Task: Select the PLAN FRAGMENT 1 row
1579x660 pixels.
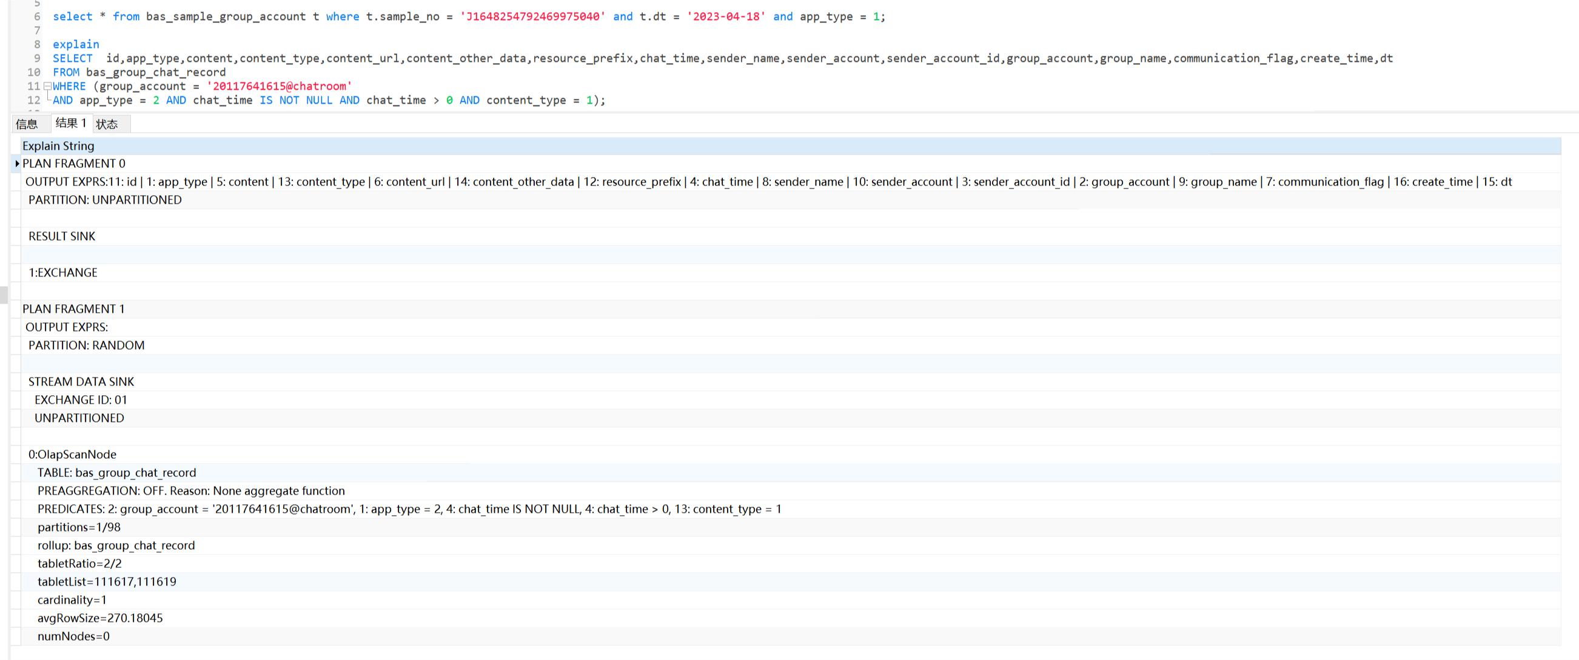Action: (73, 309)
